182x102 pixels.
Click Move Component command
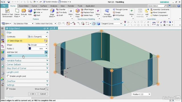point(158,12)
